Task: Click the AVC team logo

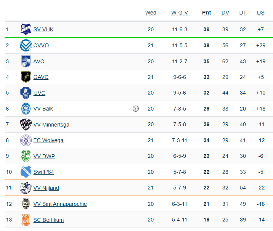Action: pos(26,61)
